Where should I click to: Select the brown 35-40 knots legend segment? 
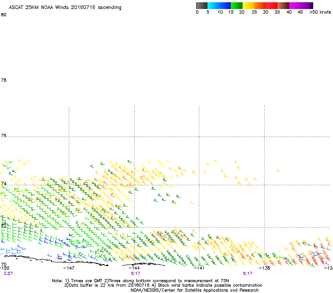283,5
